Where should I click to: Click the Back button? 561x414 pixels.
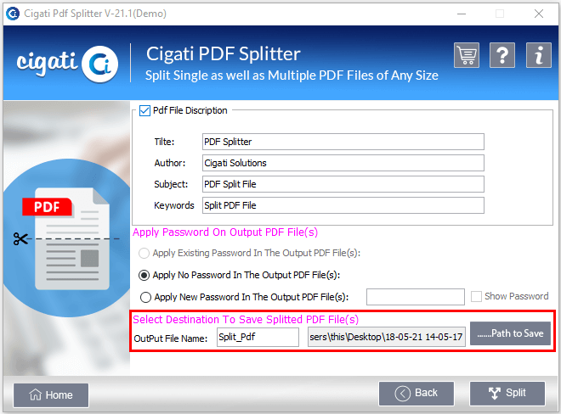pos(416,394)
